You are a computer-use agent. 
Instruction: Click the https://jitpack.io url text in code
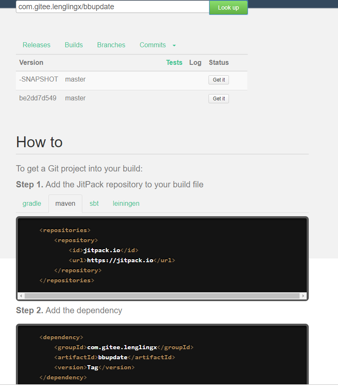click(x=120, y=261)
